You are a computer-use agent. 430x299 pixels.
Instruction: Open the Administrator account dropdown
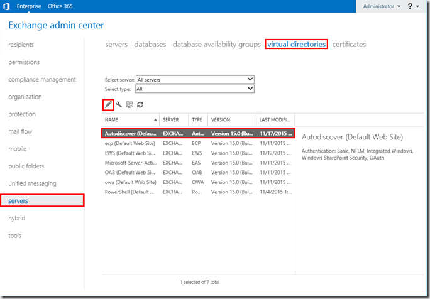(382, 6)
